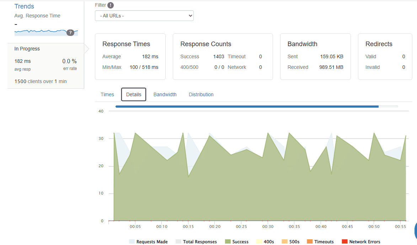The height and width of the screenshot is (245, 417).
Task: Click the Network label in Response Counts
Action: click(x=237, y=67)
